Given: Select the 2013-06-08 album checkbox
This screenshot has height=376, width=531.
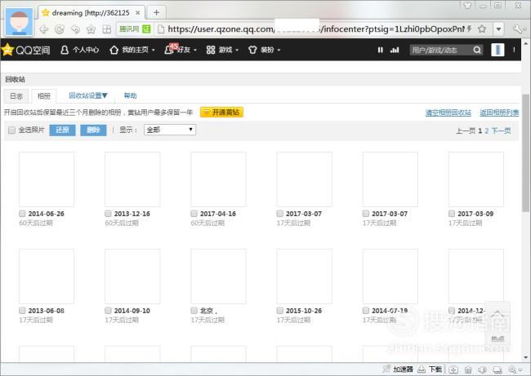Looking at the screenshot, I should tap(22, 311).
